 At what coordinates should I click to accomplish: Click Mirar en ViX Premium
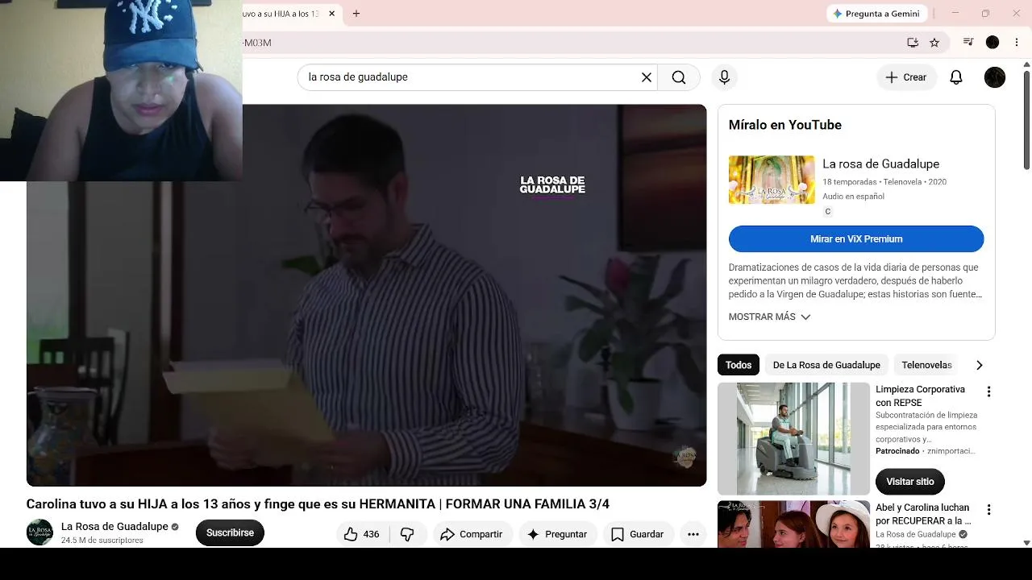[856, 239]
